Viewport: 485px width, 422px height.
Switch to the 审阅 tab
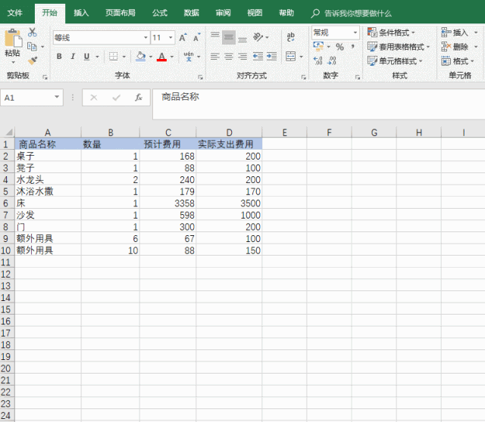pos(224,13)
